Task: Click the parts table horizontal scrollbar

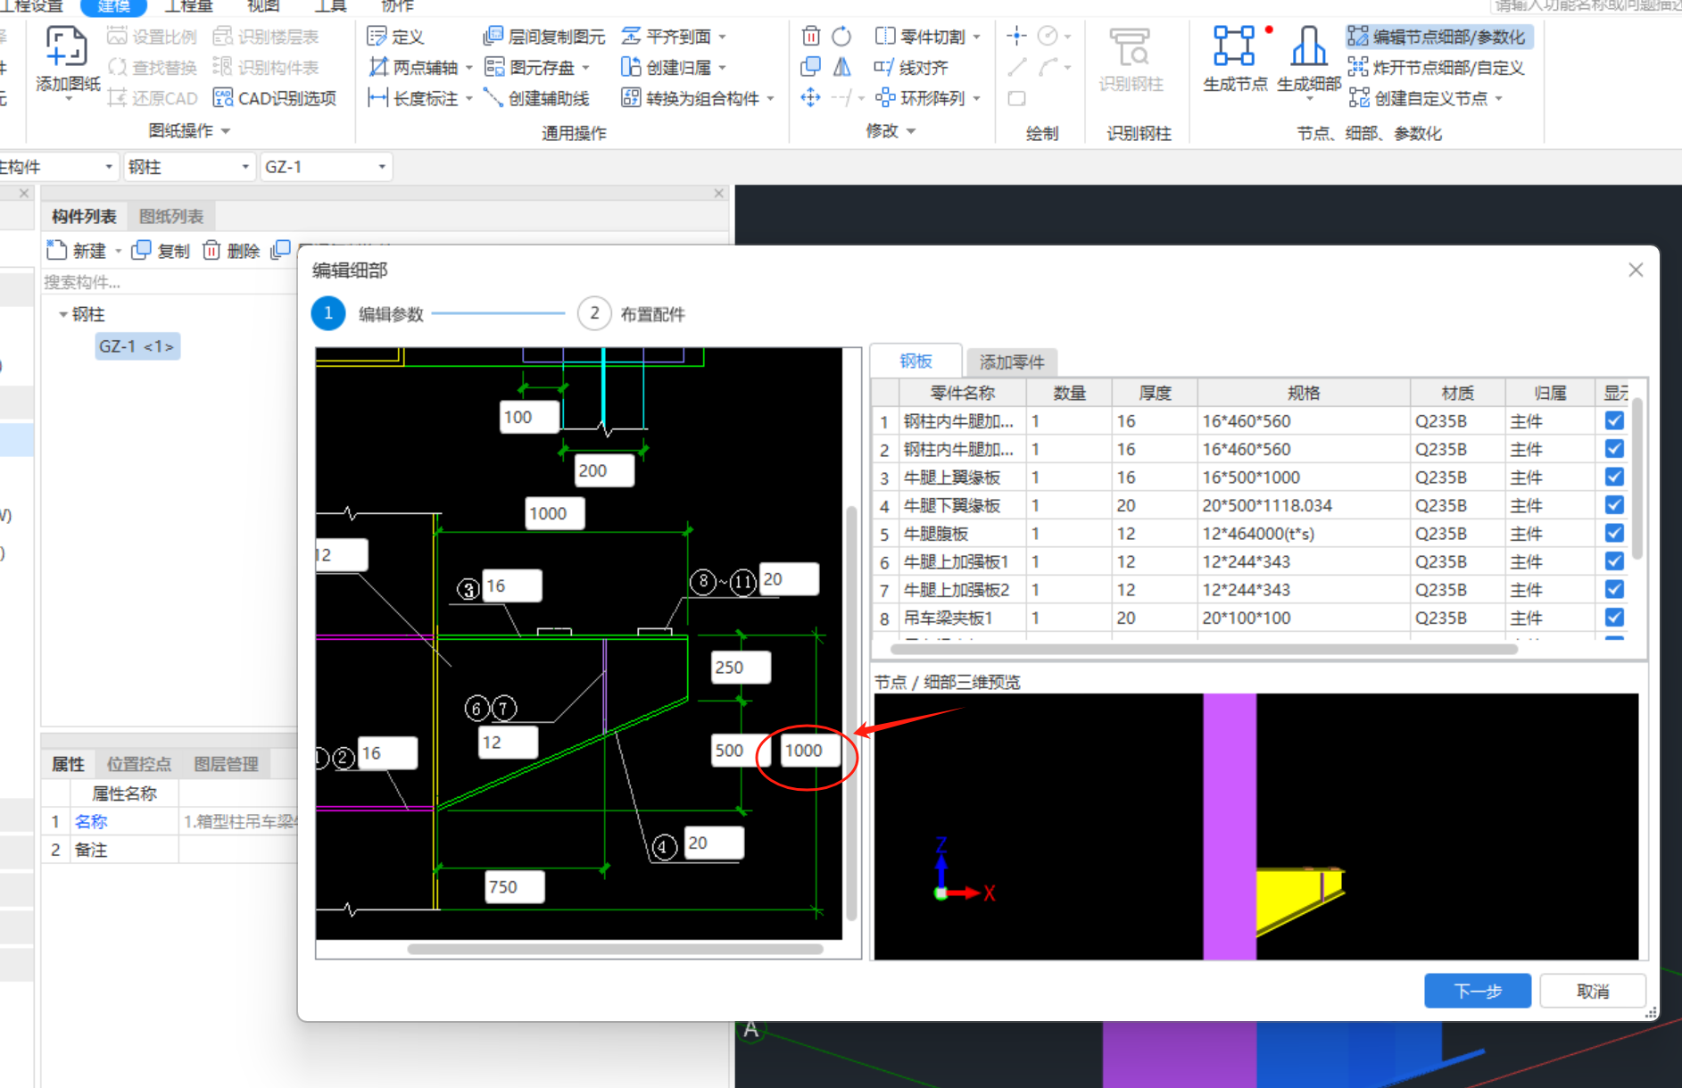Action: tap(1204, 649)
